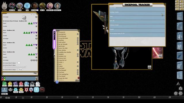Click the blue Rebel emblem icon

click(x=31, y=90)
